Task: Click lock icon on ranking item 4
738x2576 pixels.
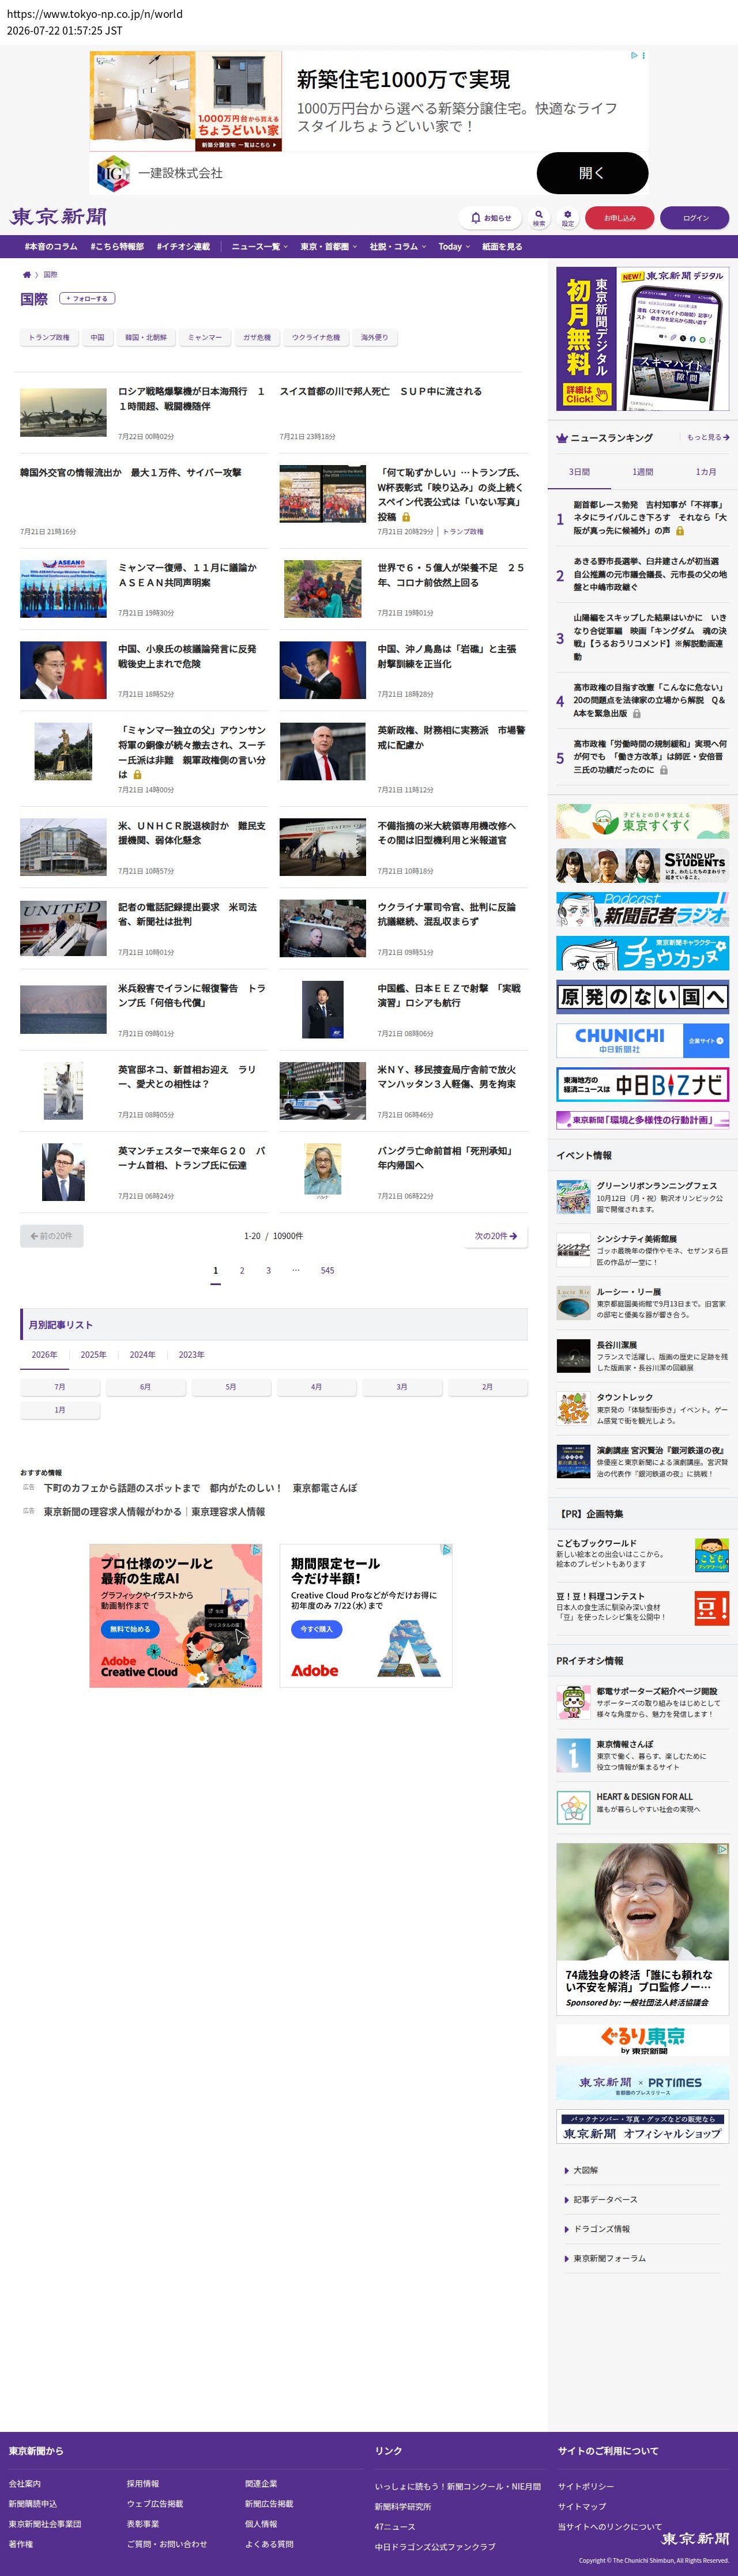Action: 637,713
